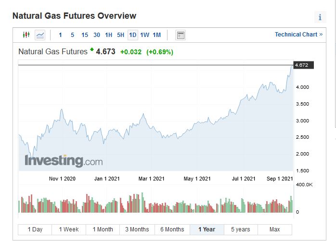Open the news overlay icon in toolbar
336x241 pixels.
pyautogui.click(x=181, y=35)
